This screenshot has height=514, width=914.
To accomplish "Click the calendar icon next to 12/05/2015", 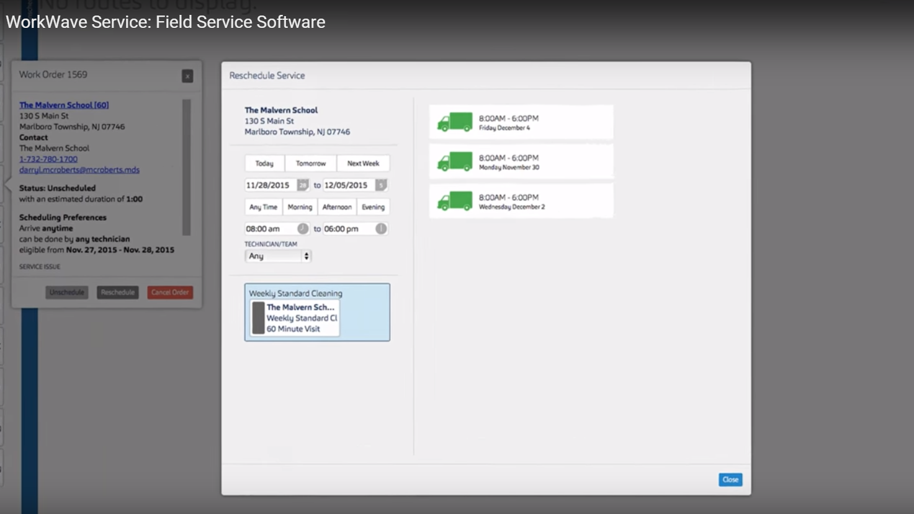I will pyautogui.click(x=380, y=185).
